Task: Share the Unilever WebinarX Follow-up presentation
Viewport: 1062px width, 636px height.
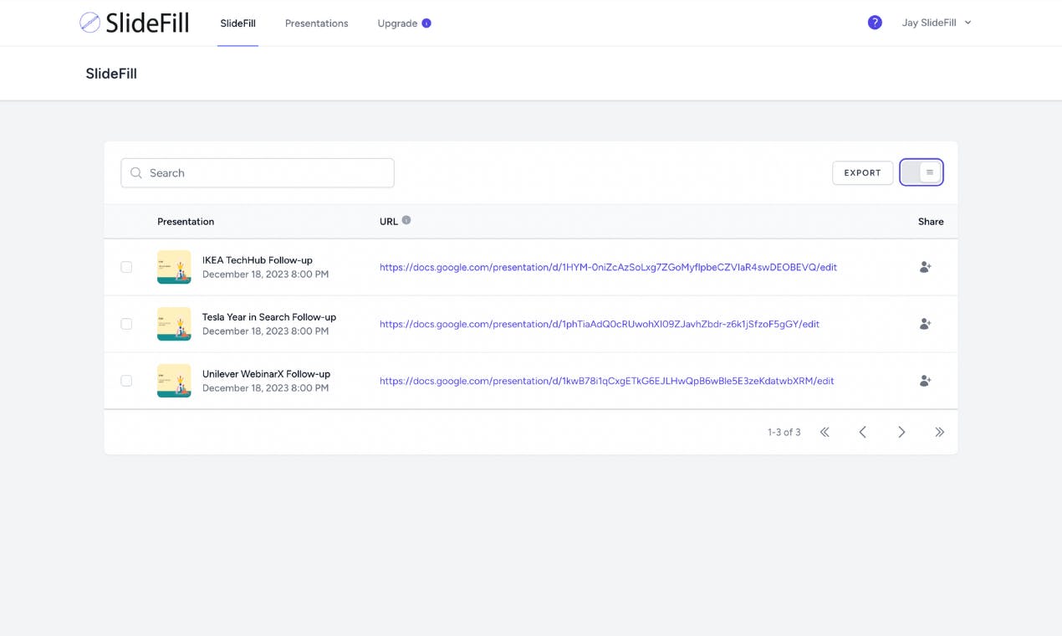Action: click(x=925, y=381)
